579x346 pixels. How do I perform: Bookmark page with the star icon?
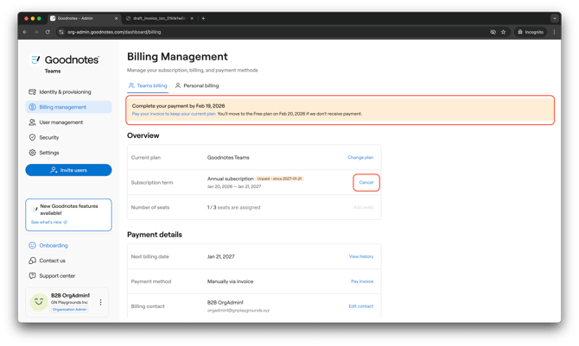pyautogui.click(x=504, y=32)
